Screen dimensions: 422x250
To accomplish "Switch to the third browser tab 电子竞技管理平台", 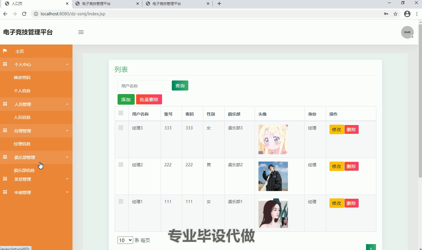I will coord(177,4).
